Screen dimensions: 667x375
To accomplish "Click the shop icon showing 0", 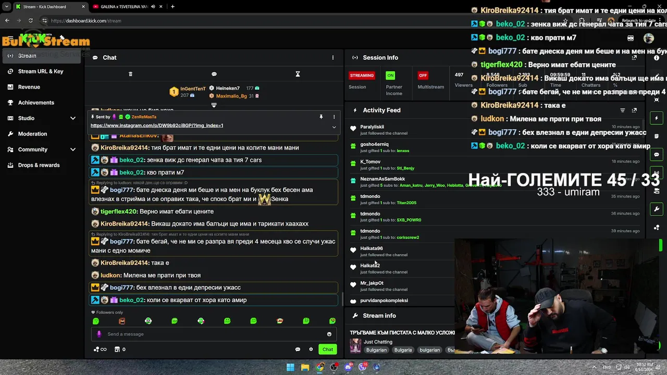I will point(120,349).
